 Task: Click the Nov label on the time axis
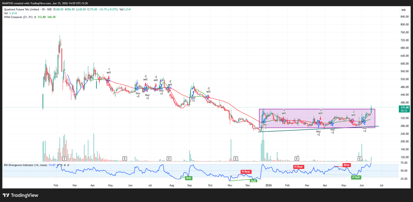pos(230,185)
